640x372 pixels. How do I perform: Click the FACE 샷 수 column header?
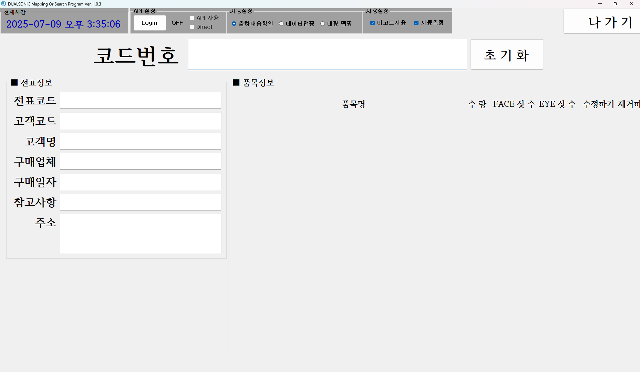(514, 104)
